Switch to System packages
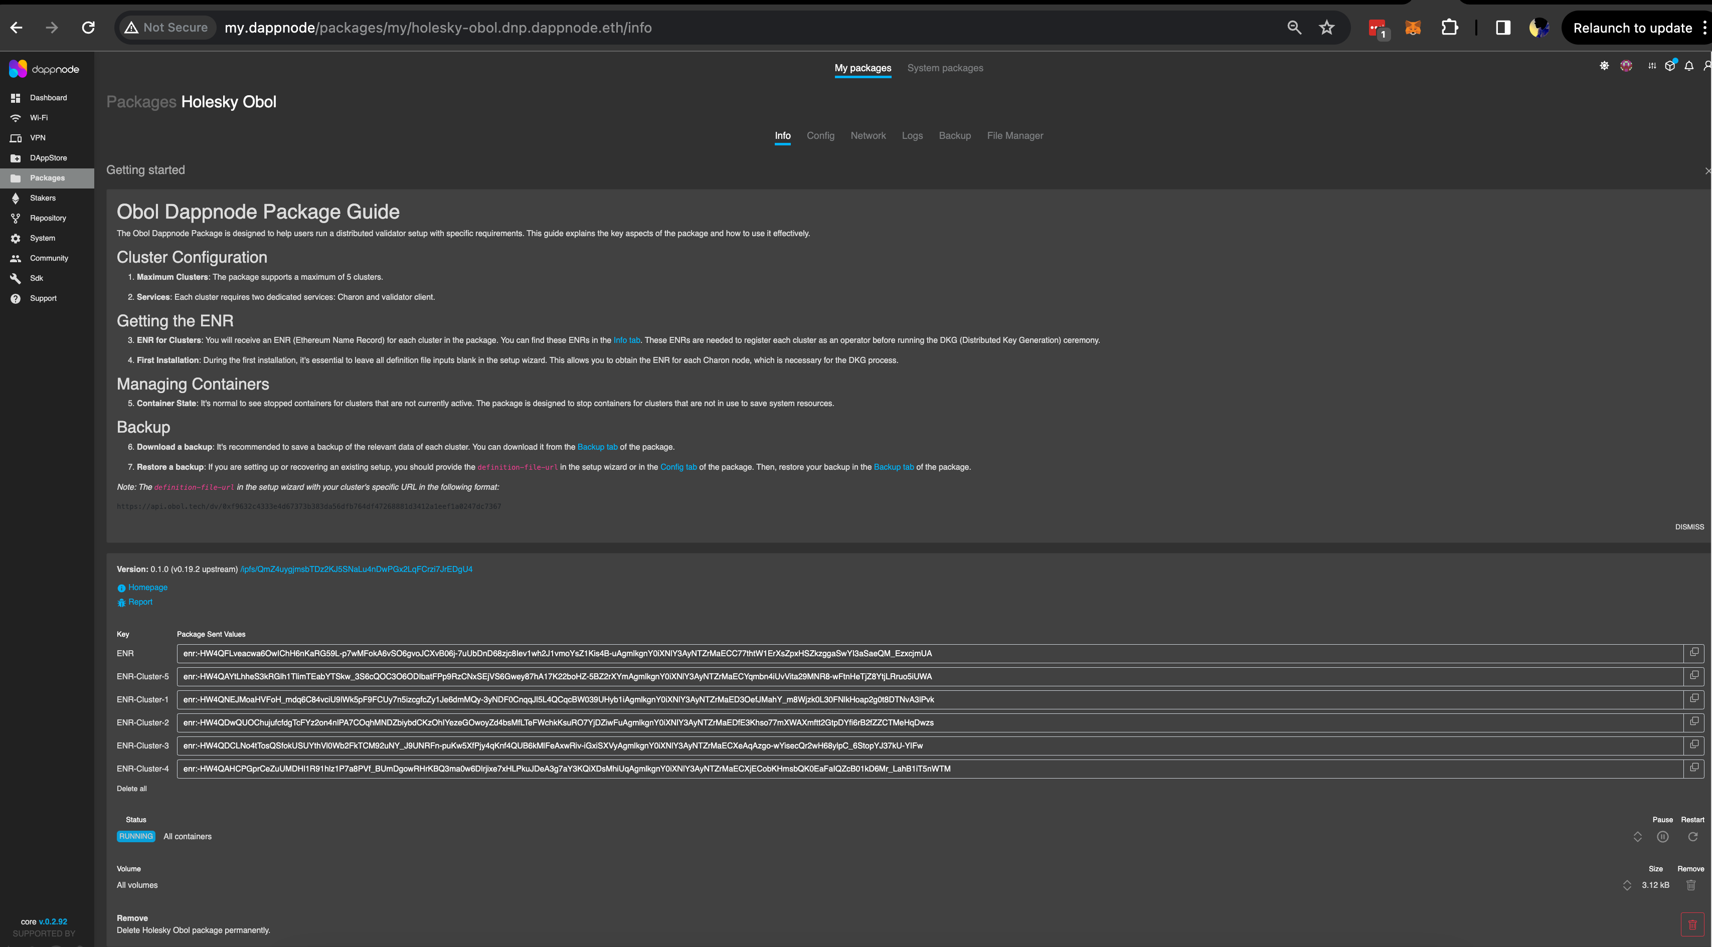The image size is (1712, 947). 945,68
